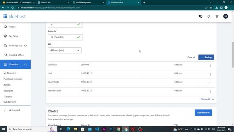Screen dimensions: 234x132
Task: Open the chat support icon in header
Action: (200, 16)
